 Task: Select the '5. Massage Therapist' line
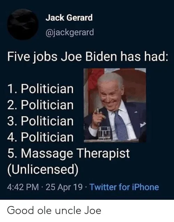[x=69, y=154]
